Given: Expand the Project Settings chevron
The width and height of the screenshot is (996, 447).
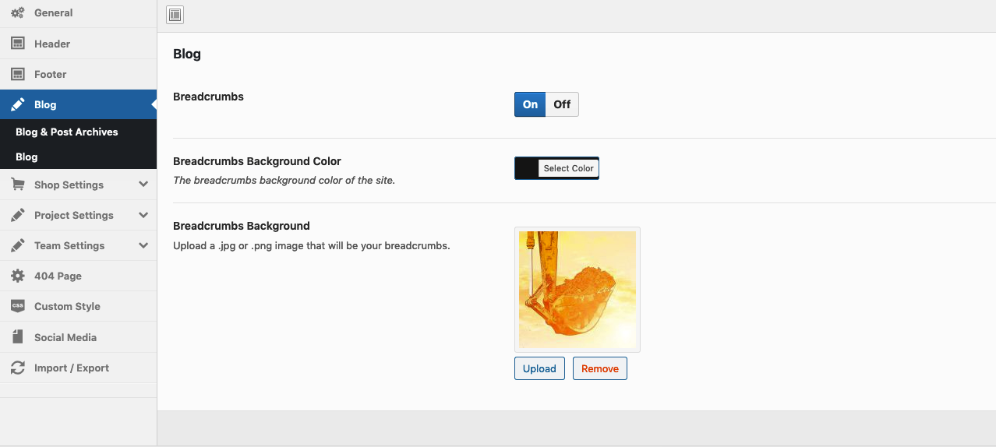Looking at the screenshot, I should coord(143,215).
